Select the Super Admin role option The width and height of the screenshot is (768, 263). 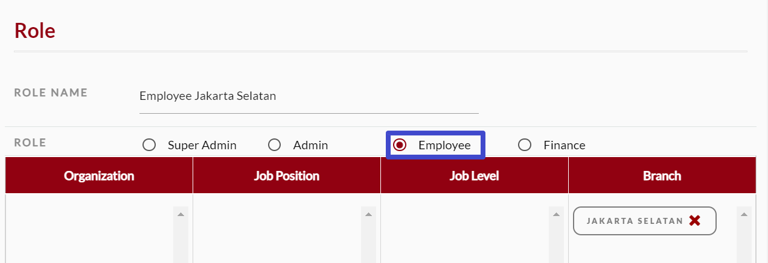pyautogui.click(x=149, y=145)
